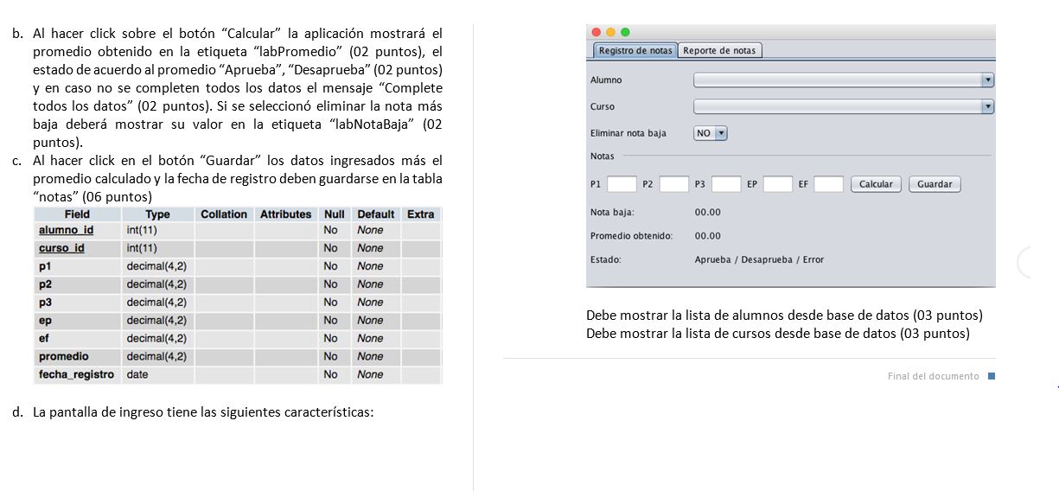Image resolution: width=1059 pixels, height=491 pixels.
Task: Click the red close window button
Action: 596,33
